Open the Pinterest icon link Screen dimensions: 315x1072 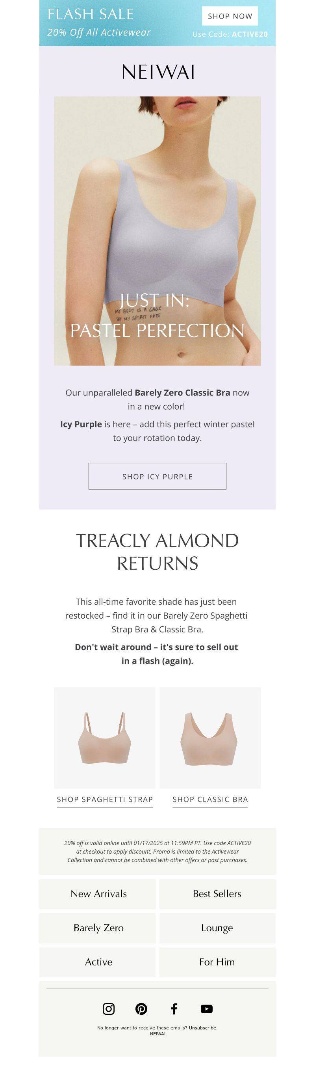pyautogui.click(x=141, y=1009)
